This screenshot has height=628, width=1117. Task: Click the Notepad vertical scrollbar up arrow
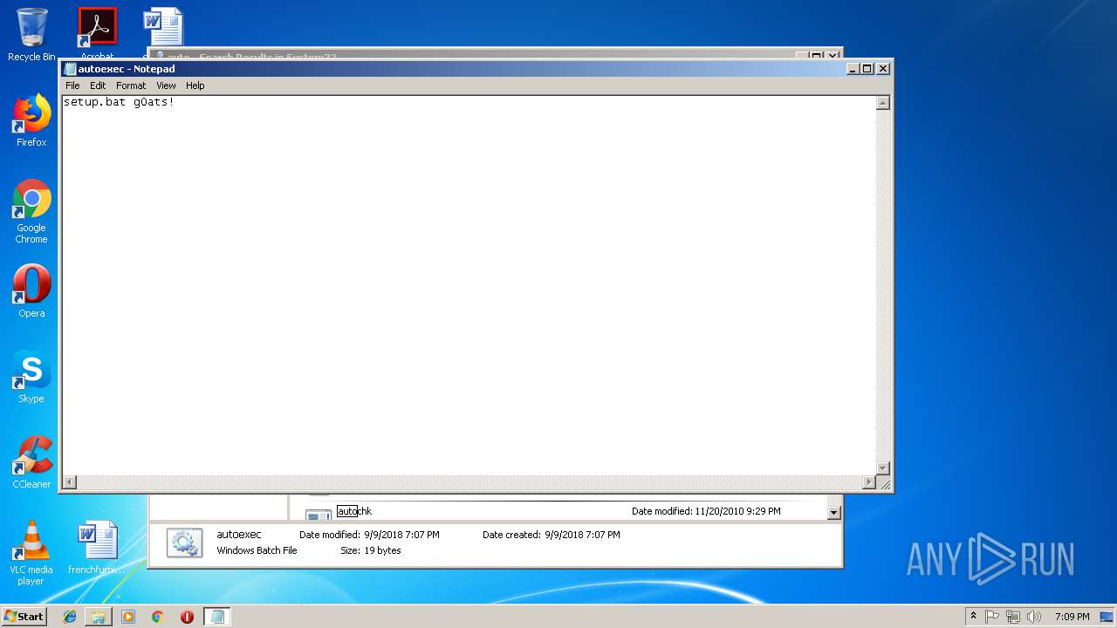(x=882, y=103)
